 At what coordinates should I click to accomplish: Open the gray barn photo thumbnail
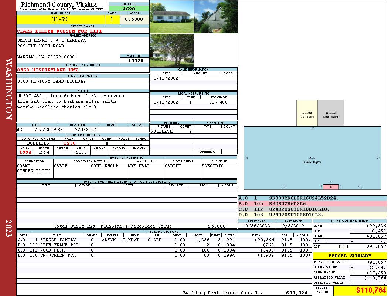tap(216, 17)
